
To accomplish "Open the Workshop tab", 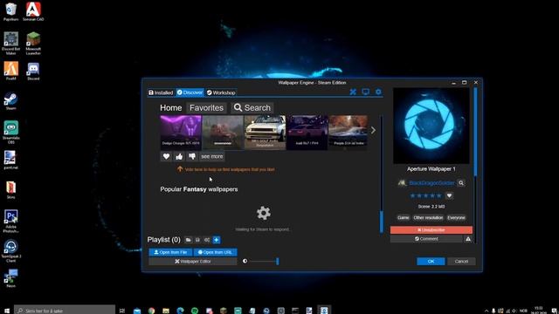I will (x=221, y=92).
